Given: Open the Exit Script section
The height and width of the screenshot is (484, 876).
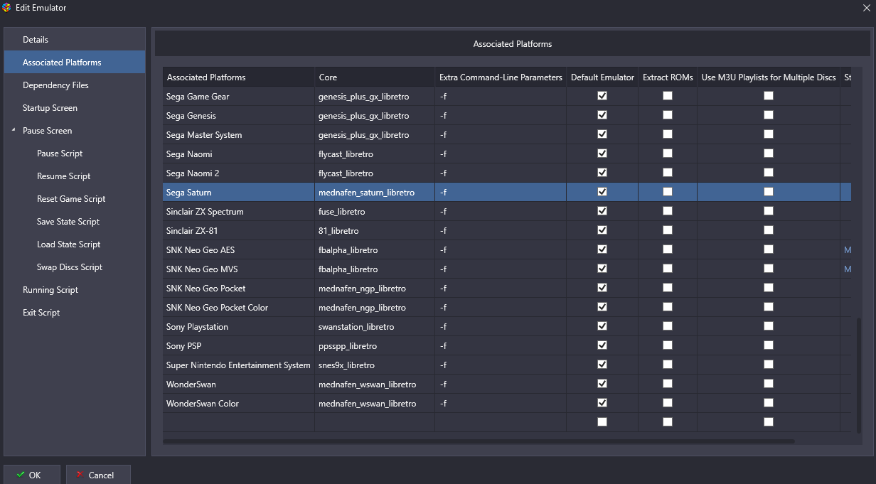Looking at the screenshot, I should click(x=41, y=313).
